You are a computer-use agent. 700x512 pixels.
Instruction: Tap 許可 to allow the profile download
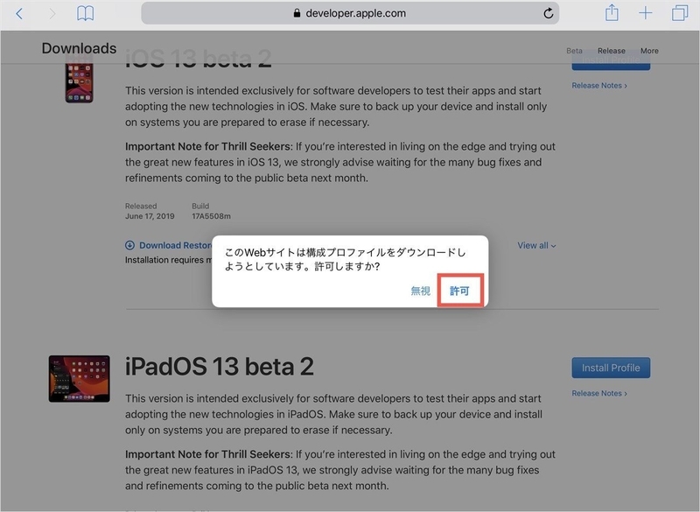coord(460,291)
